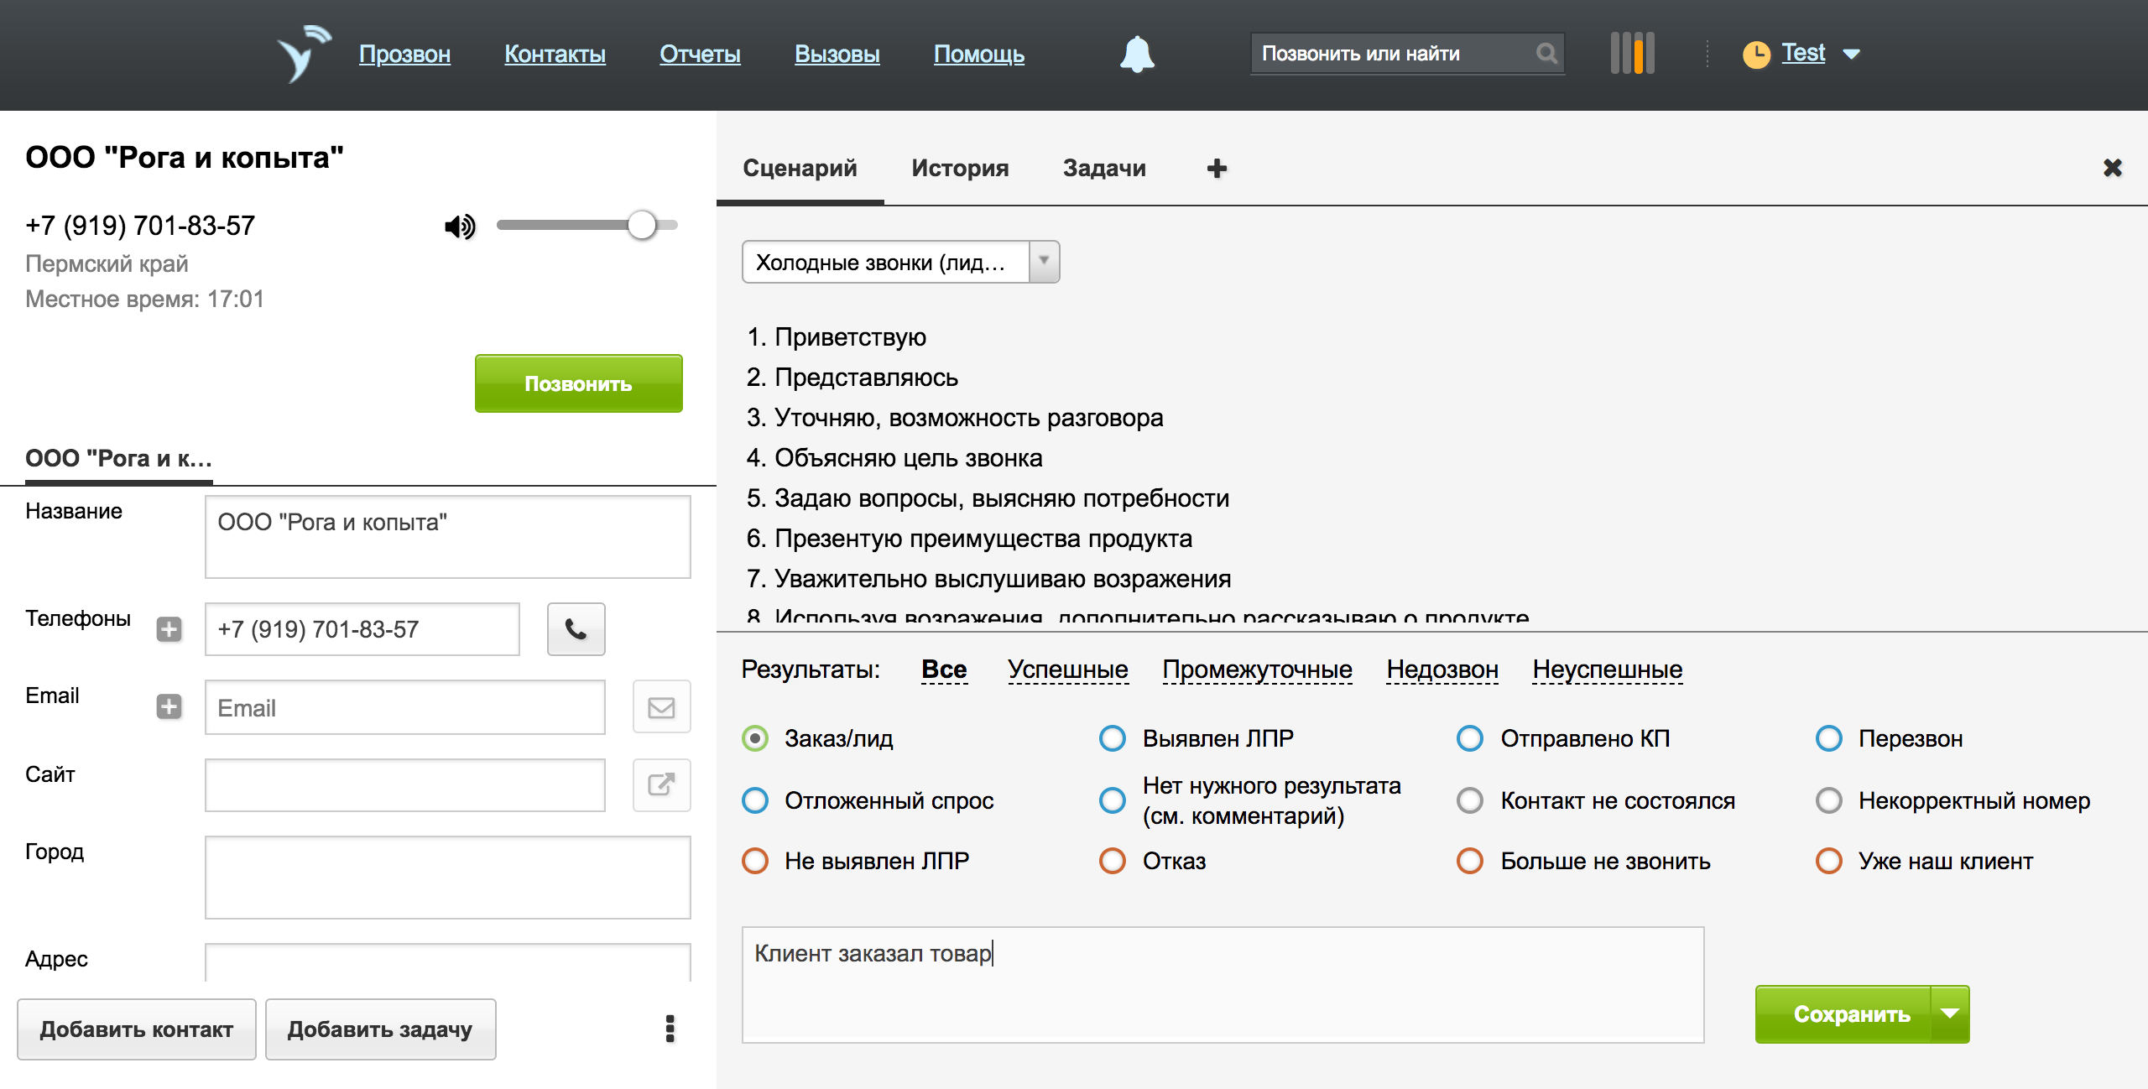The height and width of the screenshot is (1089, 2148).
Task: Click the signal bars indicator icon
Action: coord(1632,54)
